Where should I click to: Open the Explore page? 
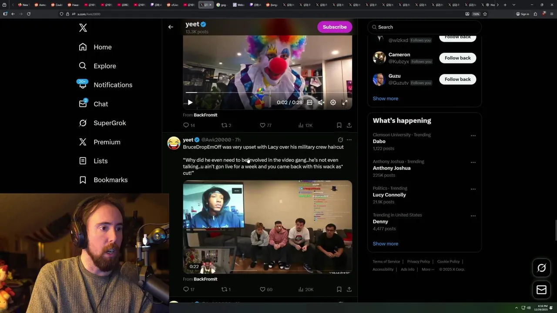[x=97, y=66]
